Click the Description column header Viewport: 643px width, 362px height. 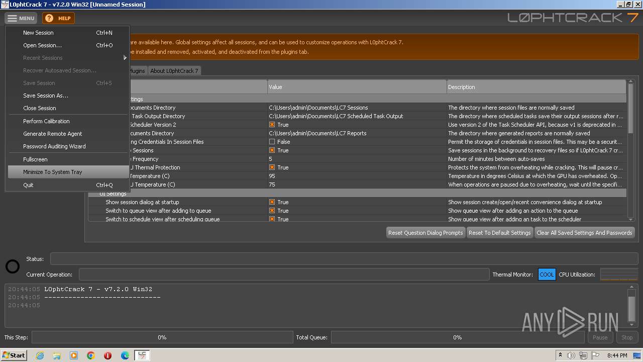pos(537,87)
